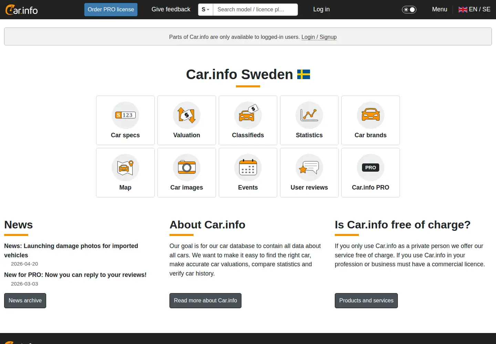Toggle the dark mode switch

coord(409,10)
